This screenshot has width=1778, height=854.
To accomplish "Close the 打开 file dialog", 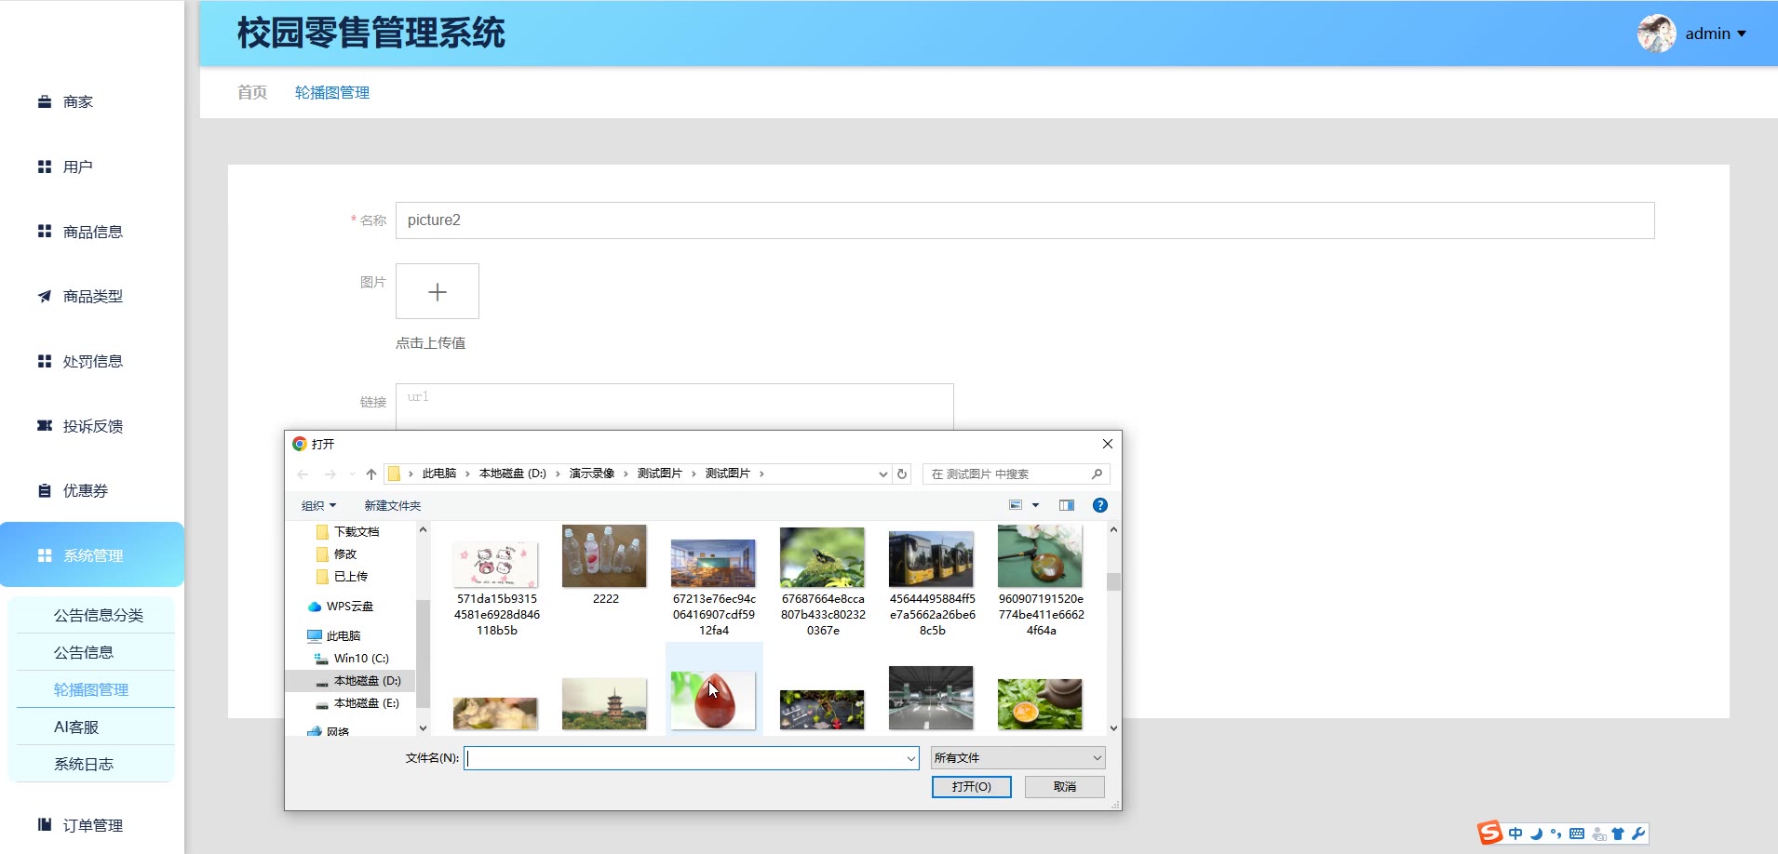I will click(x=1107, y=444).
